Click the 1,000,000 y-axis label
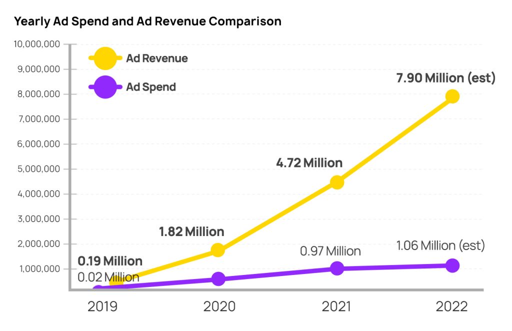 click(x=39, y=268)
